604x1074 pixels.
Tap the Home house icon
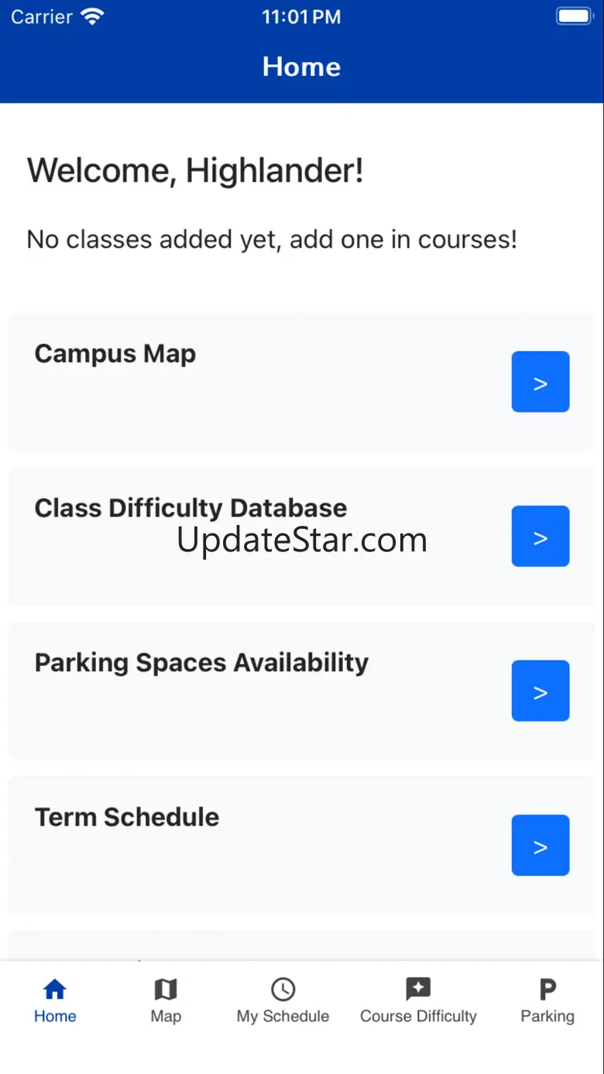click(55, 989)
